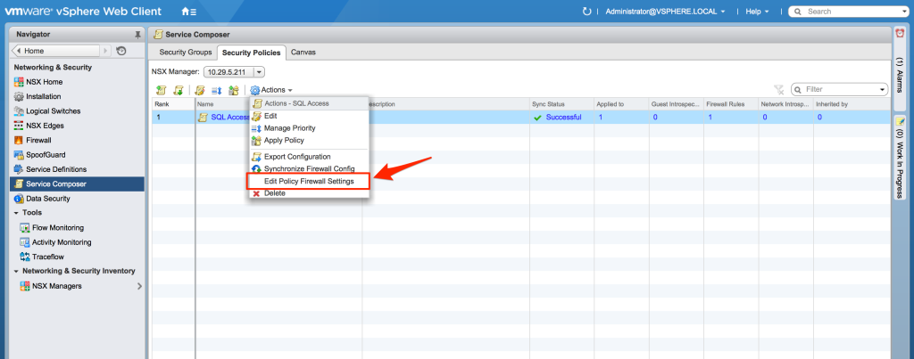The image size is (914, 359).
Task: Collapse the Tools section
Action: (16, 213)
